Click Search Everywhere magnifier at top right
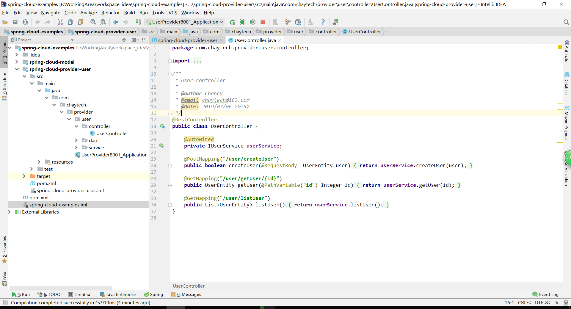This screenshot has width=571, height=309. [x=566, y=22]
